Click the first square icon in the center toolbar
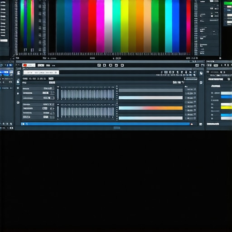Image resolution: width=232 pixels, height=232 pixels. point(99,65)
